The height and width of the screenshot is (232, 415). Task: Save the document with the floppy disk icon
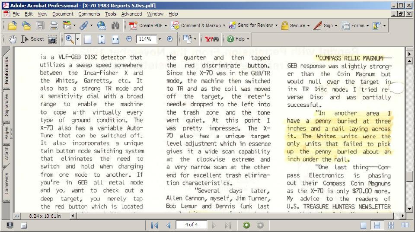click(x=40, y=25)
